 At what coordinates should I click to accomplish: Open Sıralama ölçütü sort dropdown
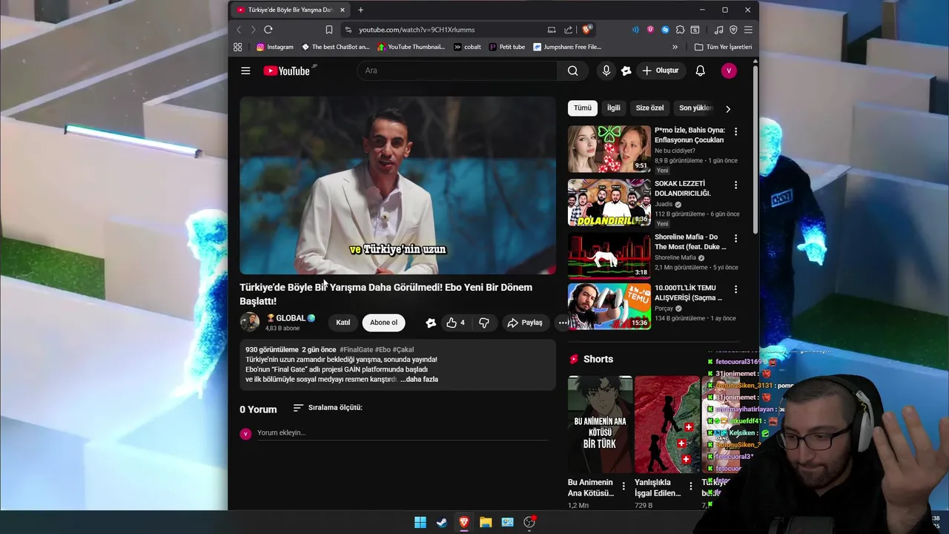[x=328, y=407]
